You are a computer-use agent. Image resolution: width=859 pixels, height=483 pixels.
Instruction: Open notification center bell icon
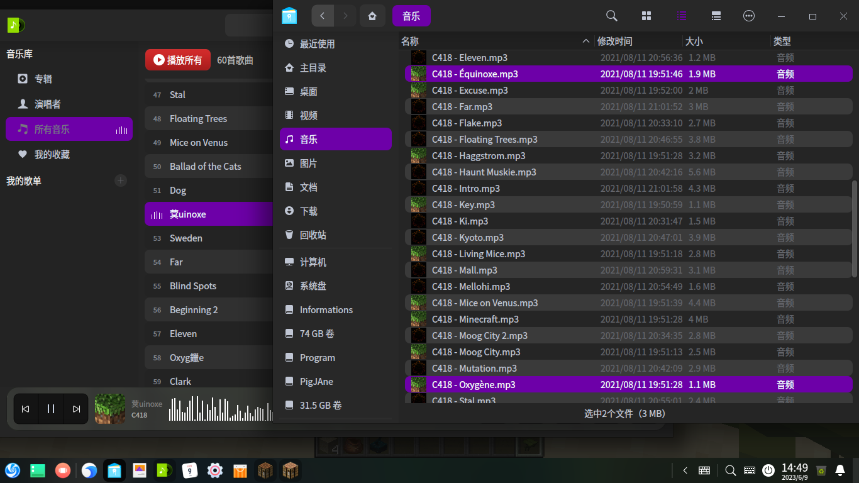click(x=840, y=470)
